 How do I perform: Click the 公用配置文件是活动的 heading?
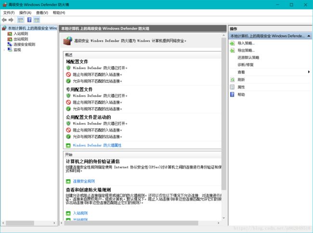click(89, 117)
